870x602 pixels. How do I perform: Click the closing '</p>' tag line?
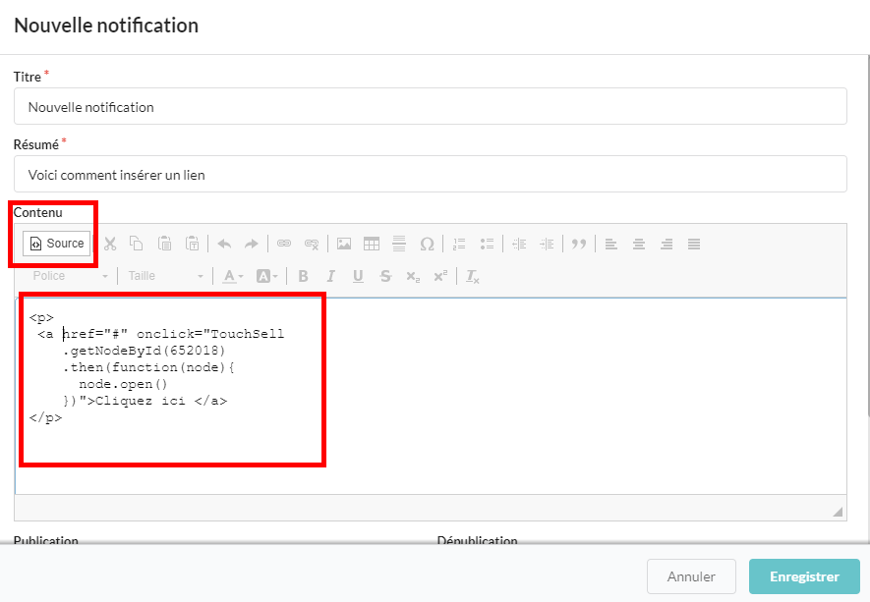tap(45, 417)
